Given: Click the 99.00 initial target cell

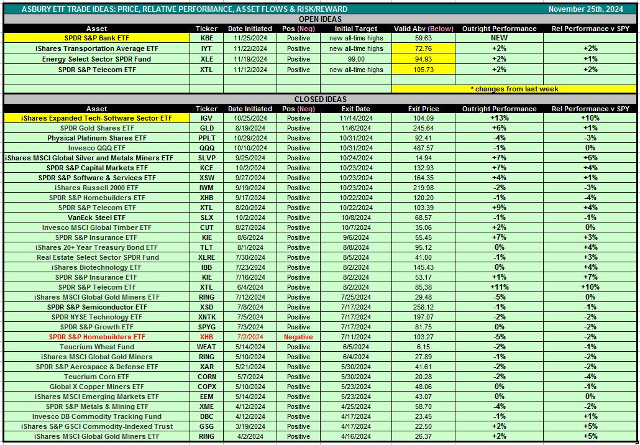Looking at the screenshot, I should (x=356, y=59).
